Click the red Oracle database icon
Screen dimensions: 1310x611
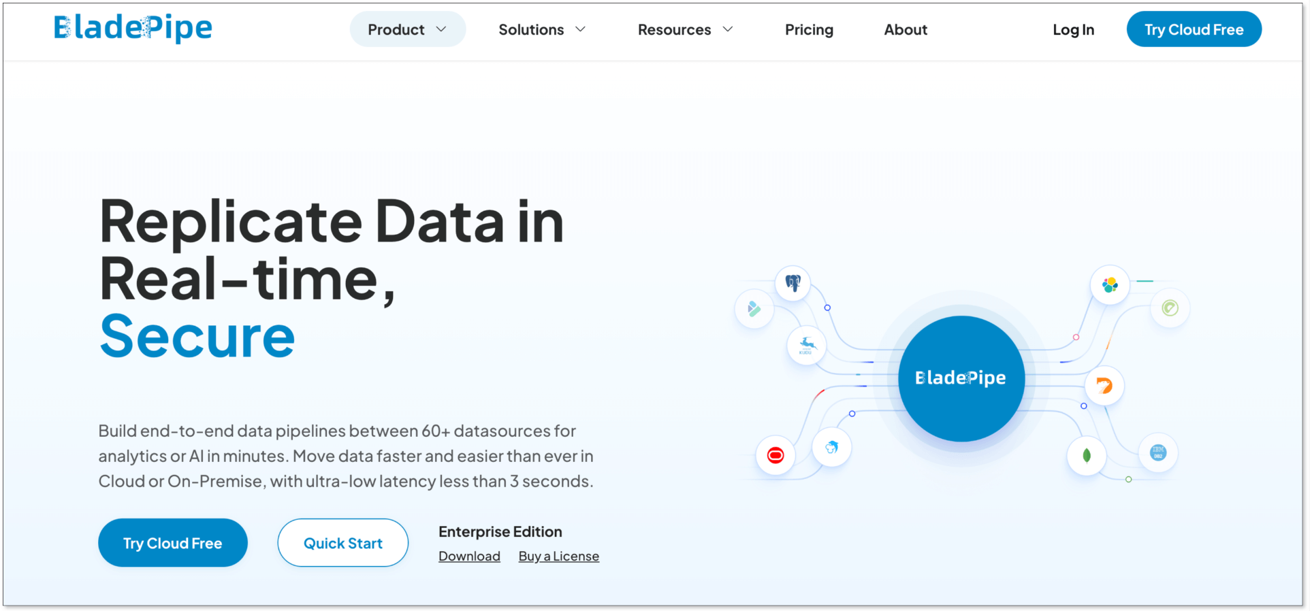click(x=776, y=455)
